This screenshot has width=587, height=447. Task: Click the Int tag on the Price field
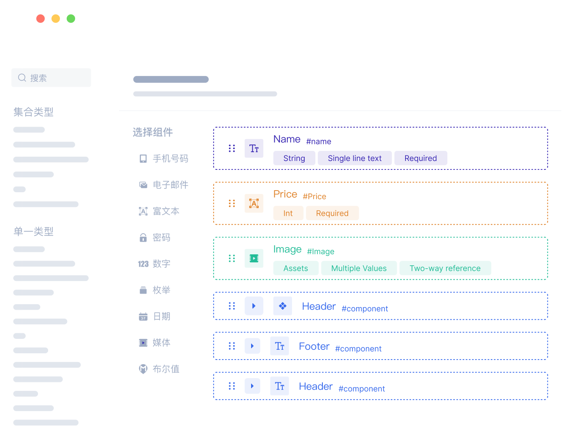point(288,213)
